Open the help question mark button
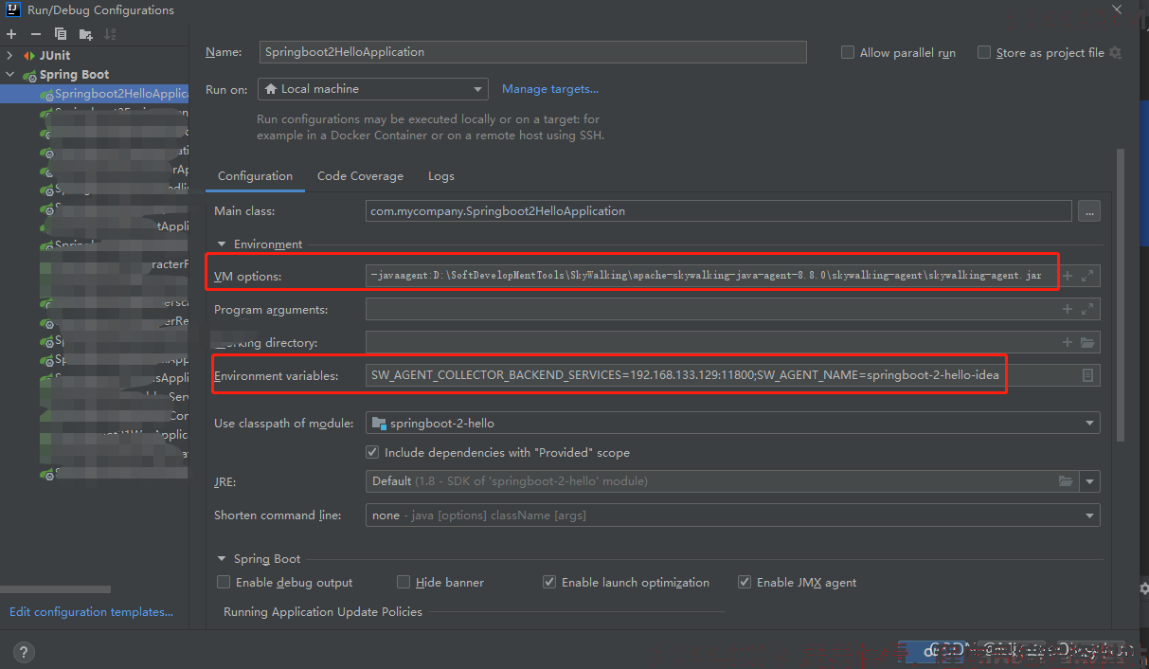The width and height of the screenshot is (1149, 669). point(25,652)
